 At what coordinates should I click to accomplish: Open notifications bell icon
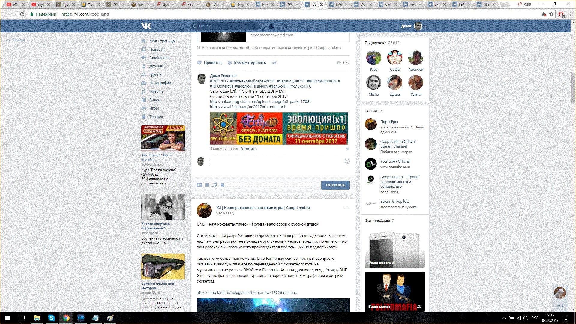(271, 26)
